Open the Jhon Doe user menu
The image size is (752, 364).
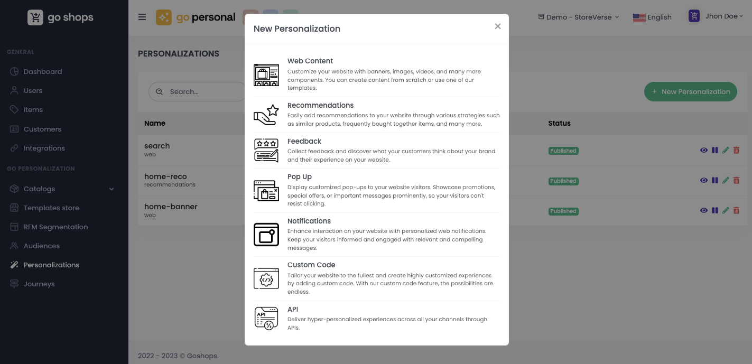coord(716,16)
